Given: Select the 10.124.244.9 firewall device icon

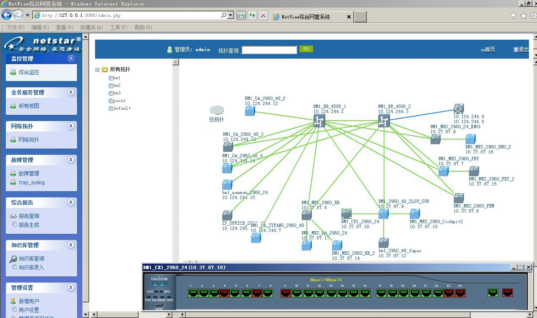Looking at the screenshot, I should pos(459,109).
